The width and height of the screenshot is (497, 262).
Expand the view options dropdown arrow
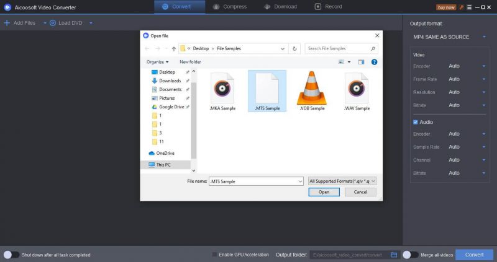349,62
